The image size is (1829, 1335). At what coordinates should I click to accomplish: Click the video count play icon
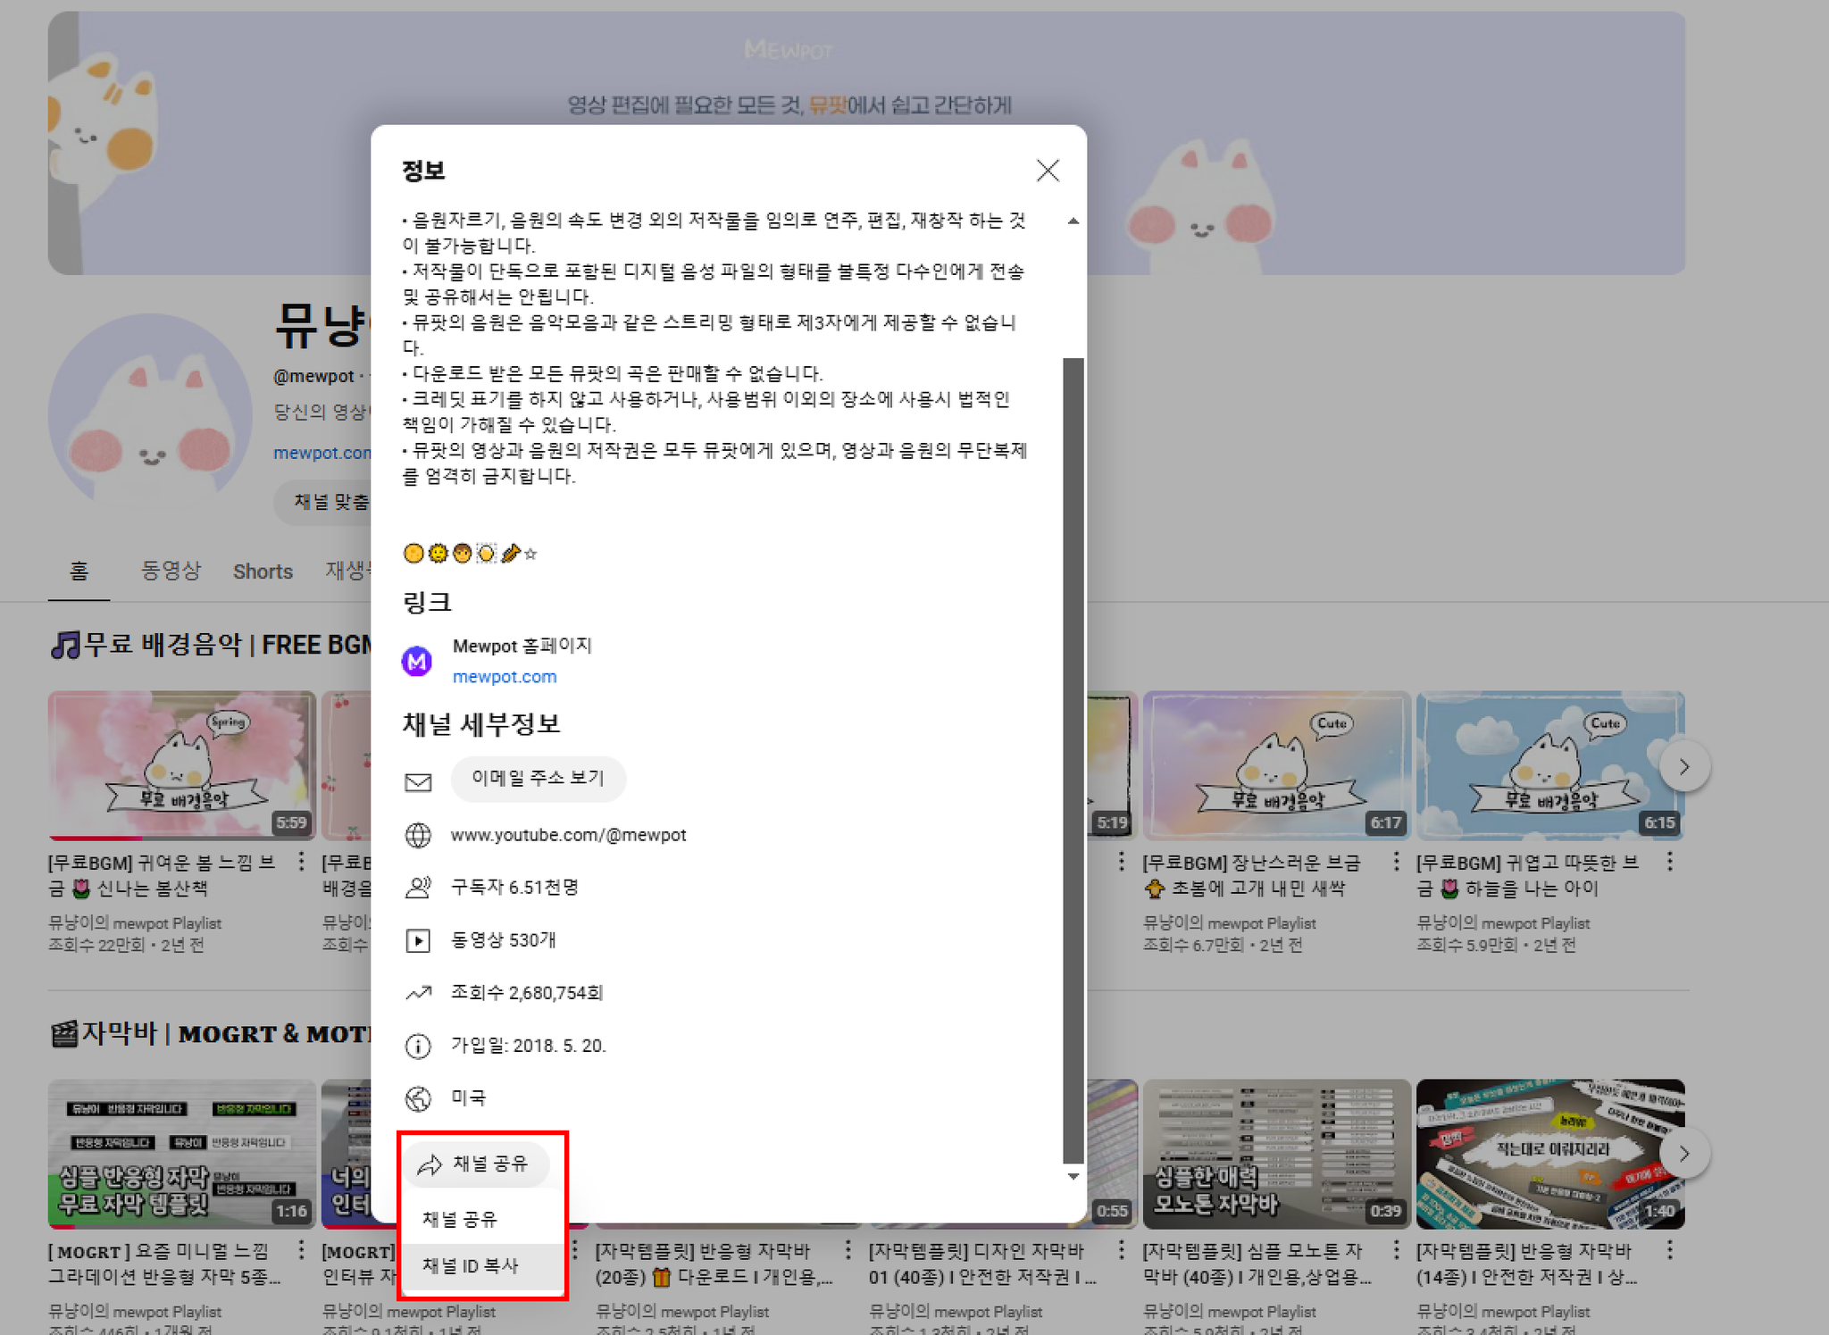pos(418,940)
